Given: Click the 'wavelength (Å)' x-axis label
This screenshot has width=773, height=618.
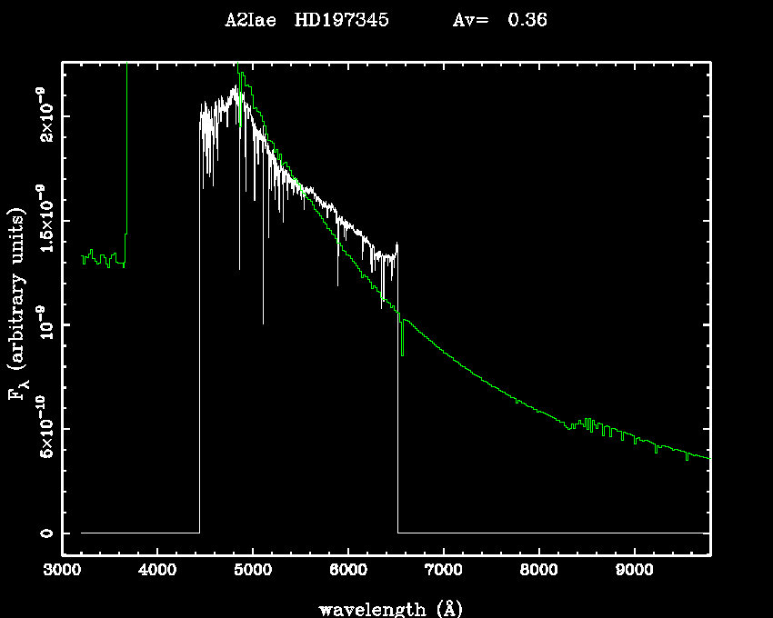Looking at the screenshot, I should coord(386,608).
